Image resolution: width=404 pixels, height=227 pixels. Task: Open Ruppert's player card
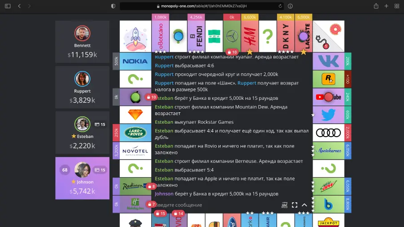point(82,87)
